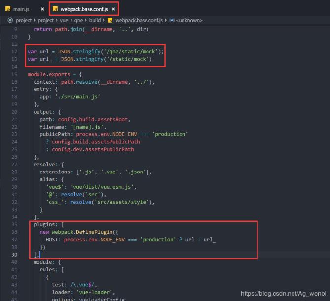330x301 pixels.
Task: Click line number 15 in the gutter
Action: [x=14, y=74]
